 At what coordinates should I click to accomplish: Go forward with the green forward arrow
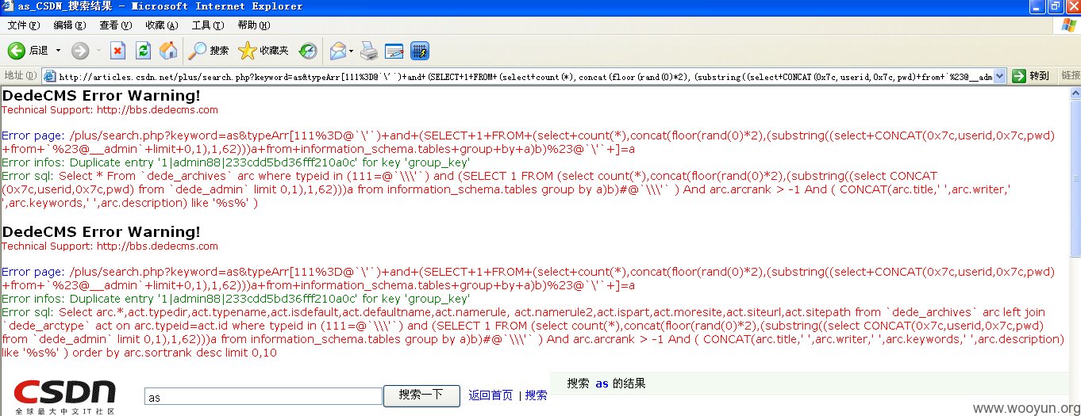79,51
